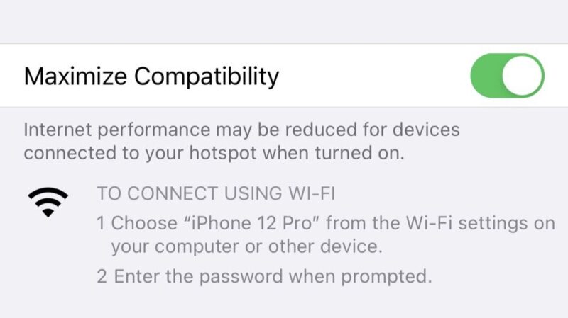
Task: Click "your computer or other device" line
Action: (246, 246)
